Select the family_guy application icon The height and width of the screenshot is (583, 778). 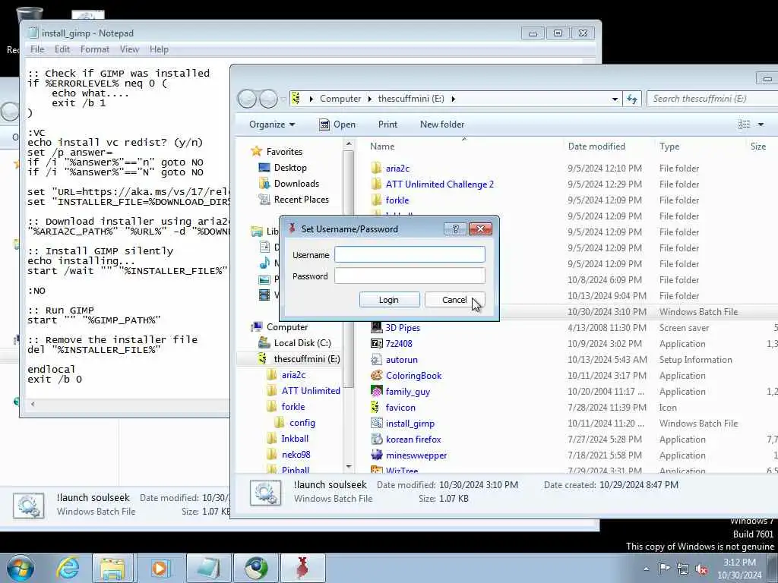[376, 391]
